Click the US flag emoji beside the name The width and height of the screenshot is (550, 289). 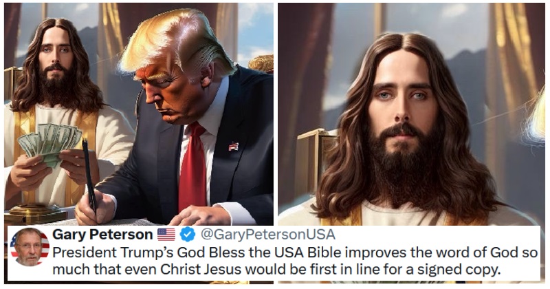166,235
